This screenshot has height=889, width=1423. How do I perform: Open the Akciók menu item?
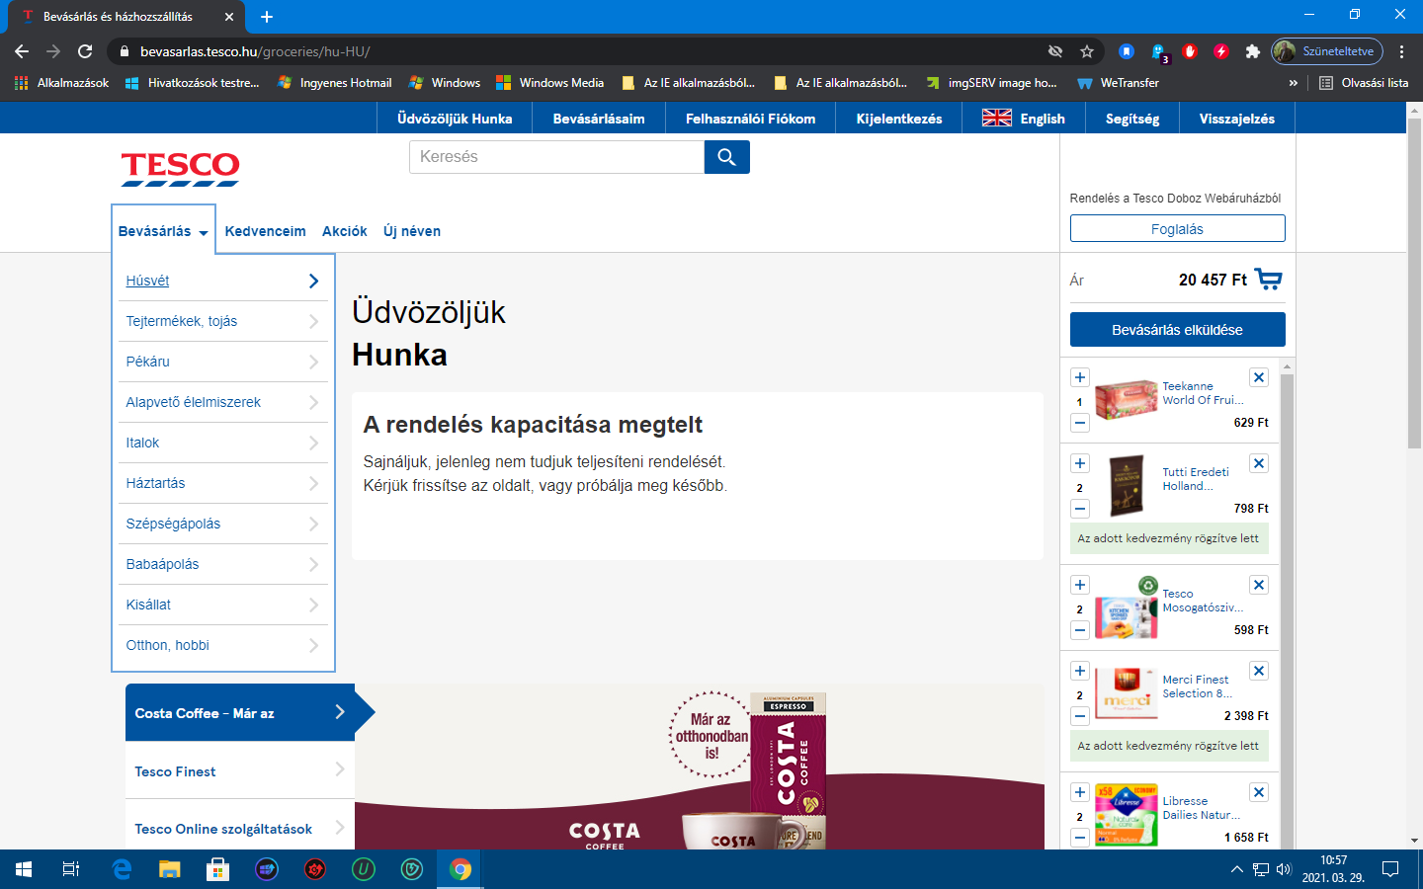coord(344,231)
